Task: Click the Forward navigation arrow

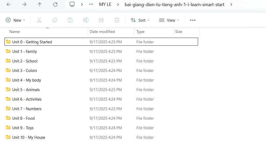Action: (24, 4)
